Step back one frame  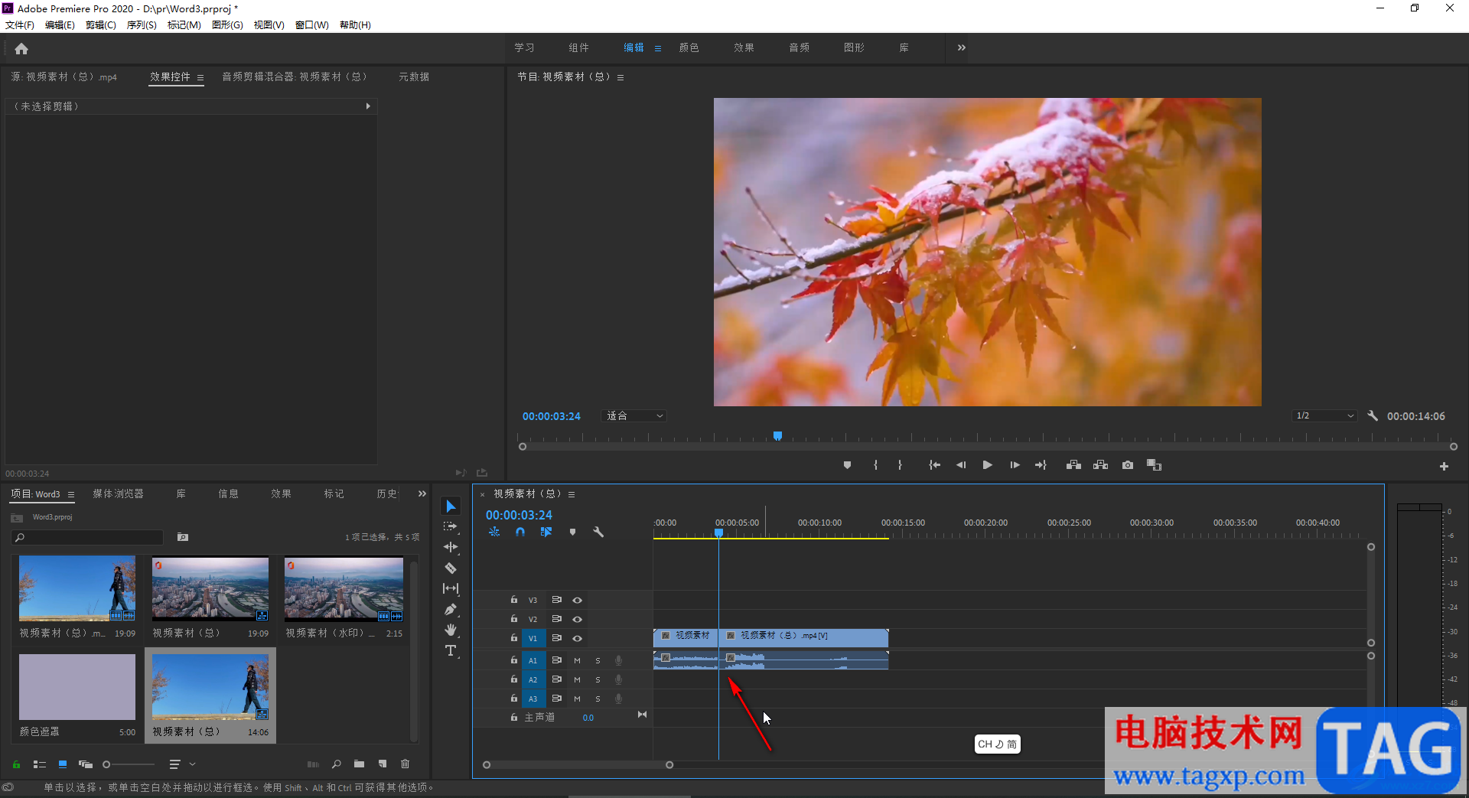tap(961, 465)
